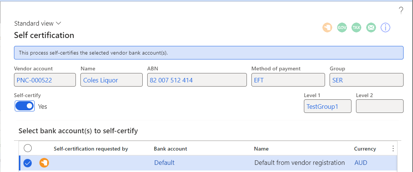Open Self-certification requested by column header

[91, 149]
